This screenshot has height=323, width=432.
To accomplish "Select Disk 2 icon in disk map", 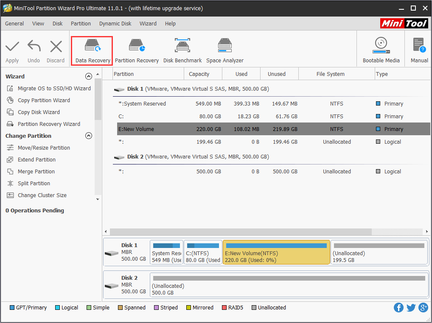I will pyautogui.click(x=112, y=286).
